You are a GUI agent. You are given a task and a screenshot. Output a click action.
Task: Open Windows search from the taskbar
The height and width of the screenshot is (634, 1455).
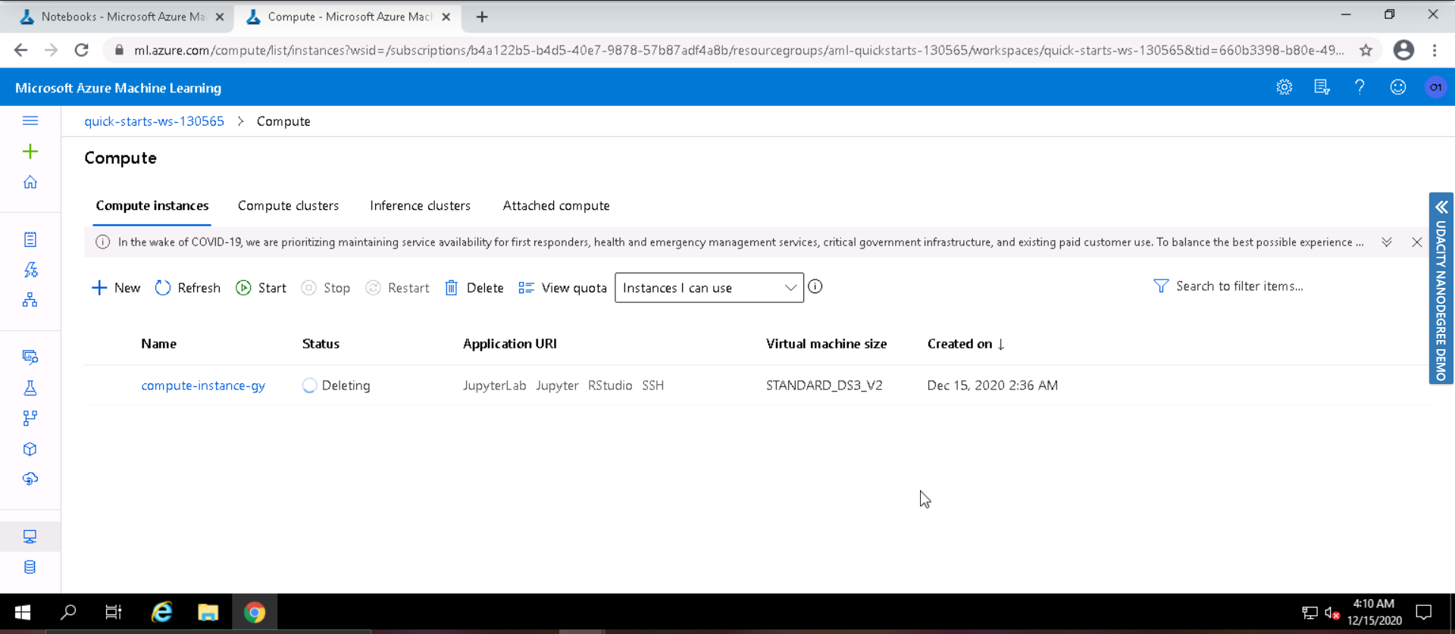68,612
